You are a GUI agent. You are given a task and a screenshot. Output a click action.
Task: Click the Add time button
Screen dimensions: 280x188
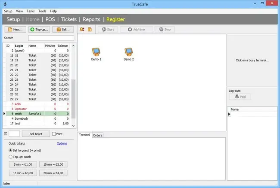click(x=137, y=30)
